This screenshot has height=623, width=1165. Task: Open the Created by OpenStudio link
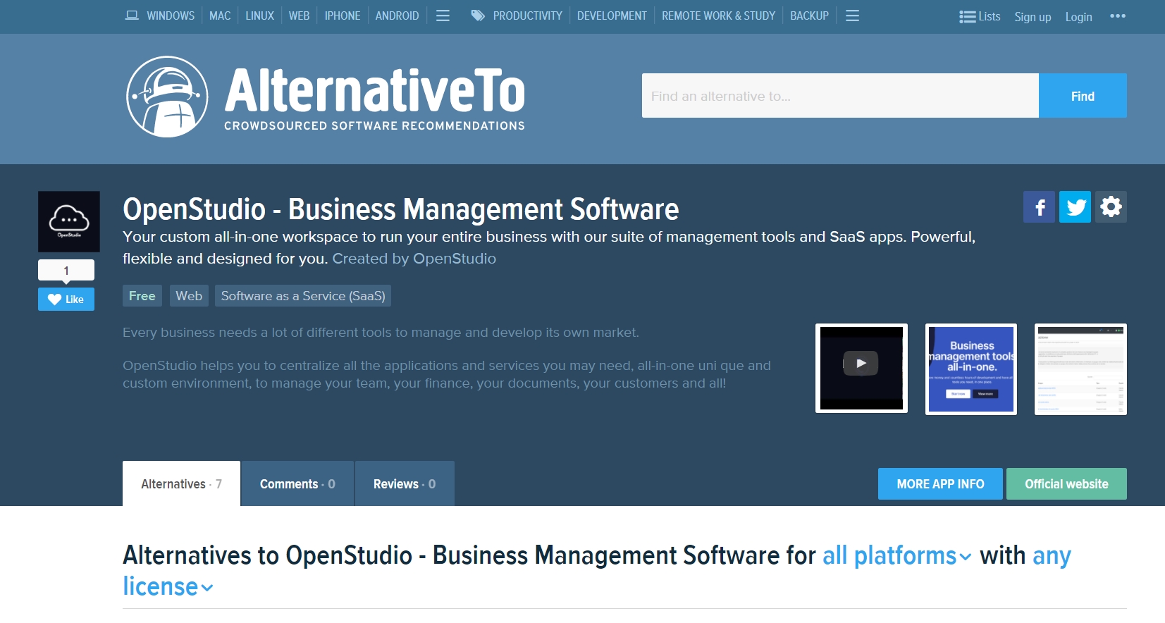tap(414, 259)
